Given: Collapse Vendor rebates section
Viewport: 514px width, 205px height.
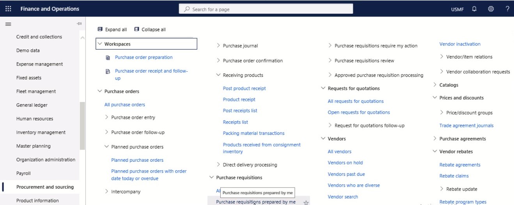Looking at the screenshot, I should pyautogui.click(x=435, y=151).
